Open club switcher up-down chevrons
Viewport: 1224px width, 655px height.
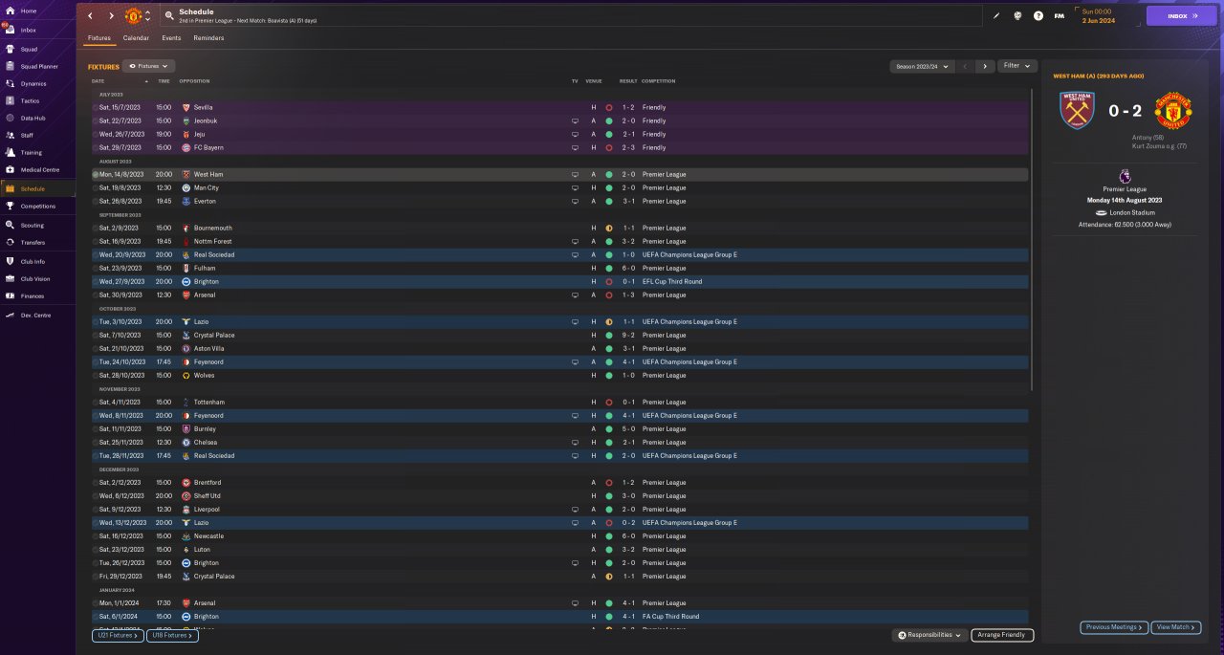click(x=147, y=16)
